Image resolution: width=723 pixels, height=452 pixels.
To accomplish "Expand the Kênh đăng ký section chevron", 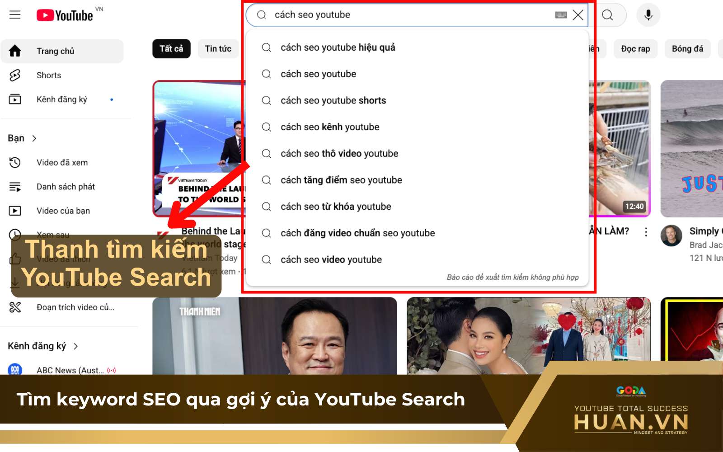I will click(x=75, y=346).
